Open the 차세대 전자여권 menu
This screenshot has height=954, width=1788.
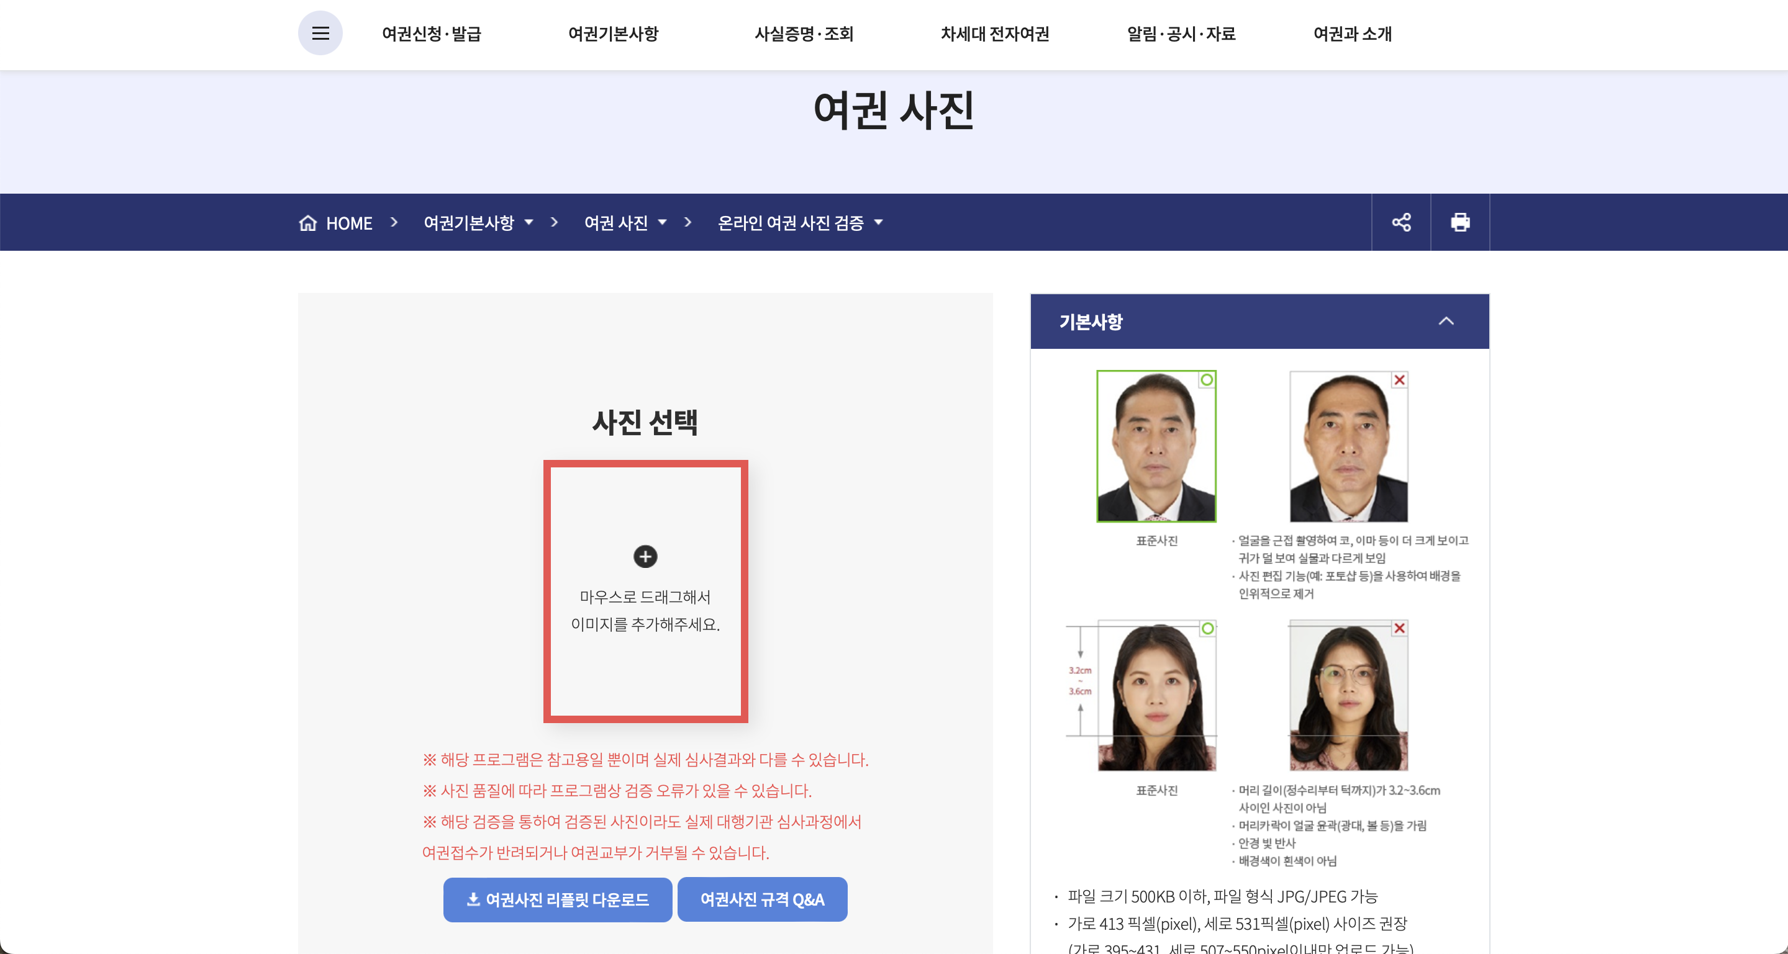click(994, 34)
